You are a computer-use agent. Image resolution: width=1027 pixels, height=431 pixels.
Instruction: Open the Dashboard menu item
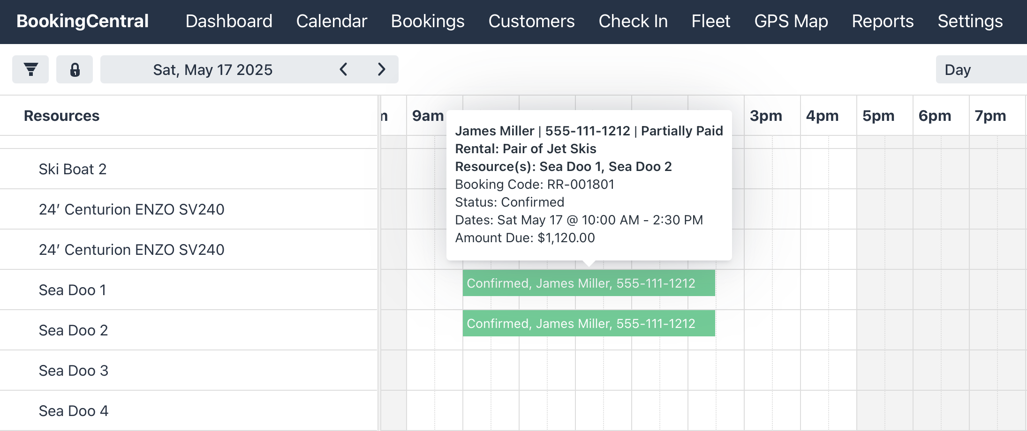[x=229, y=21]
